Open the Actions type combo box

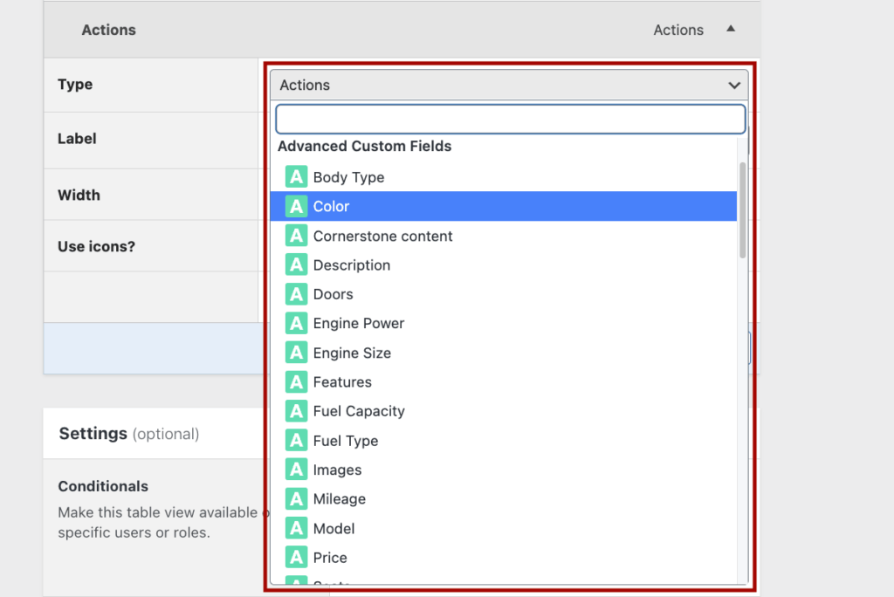tap(510, 85)
